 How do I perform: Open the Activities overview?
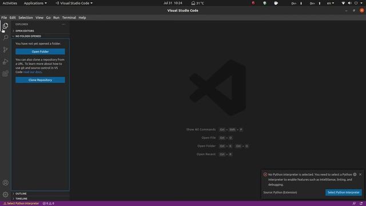[10, 3]
